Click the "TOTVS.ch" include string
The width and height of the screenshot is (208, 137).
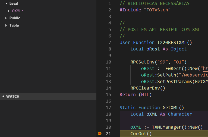157,10
